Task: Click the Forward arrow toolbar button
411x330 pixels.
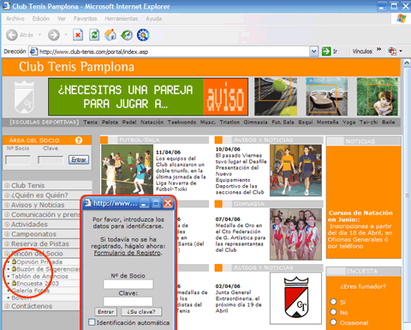Action: click(x=54, y=35)
